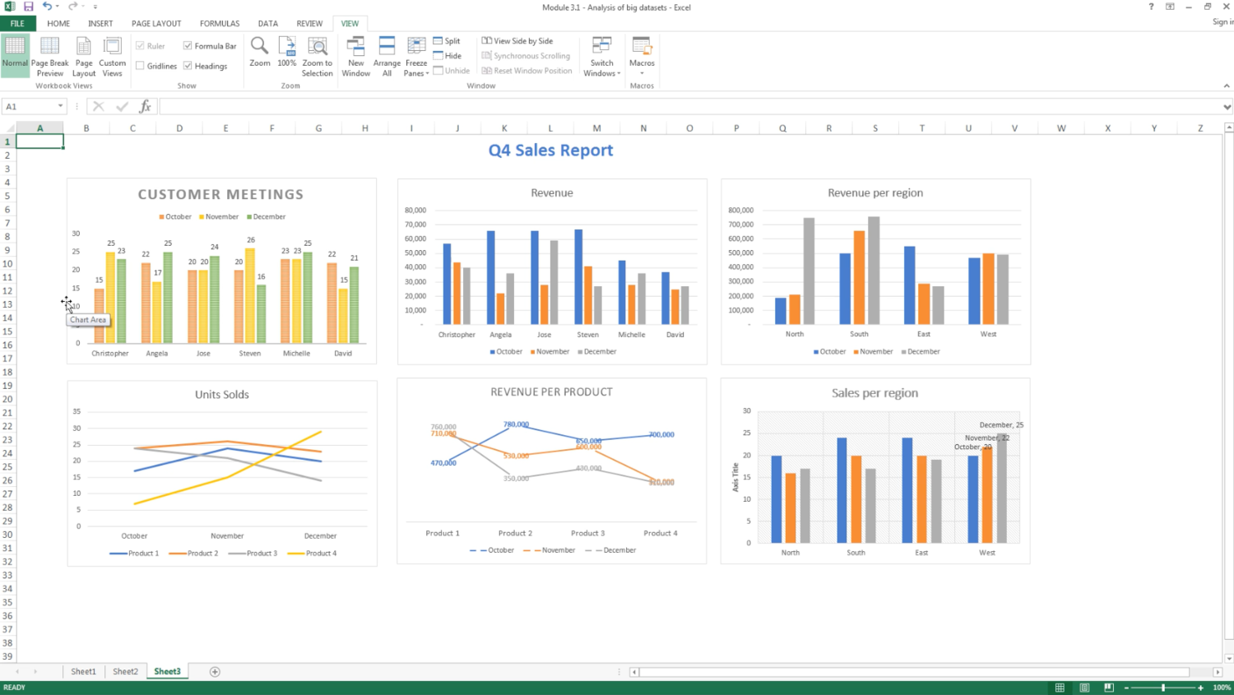Screen dimensions: 1234x695
Task: Select the Q4 Sales Report title
Action: pyautogui.click(x=551, y=151)
